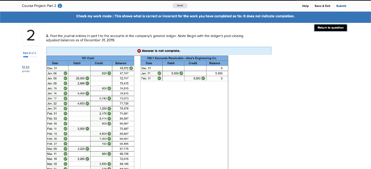
Task: Click the check icon next to 825 credit
Action: click(109, 73)
